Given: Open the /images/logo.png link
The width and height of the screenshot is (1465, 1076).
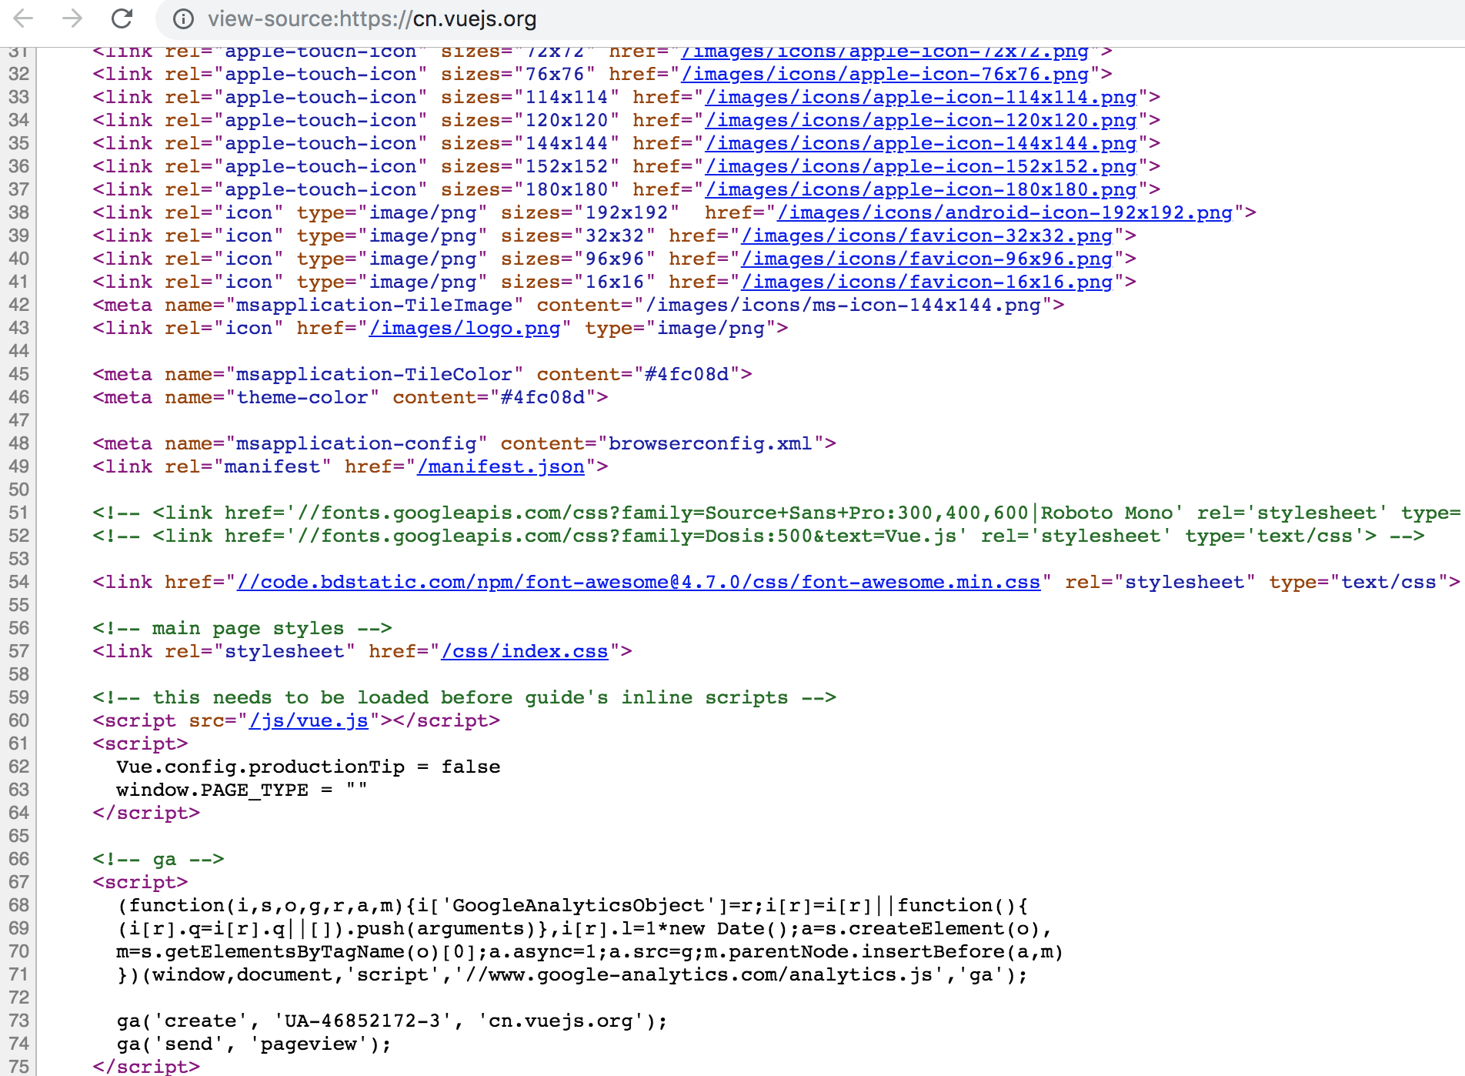Looking at the screenshot, I should tap(465, 329).
